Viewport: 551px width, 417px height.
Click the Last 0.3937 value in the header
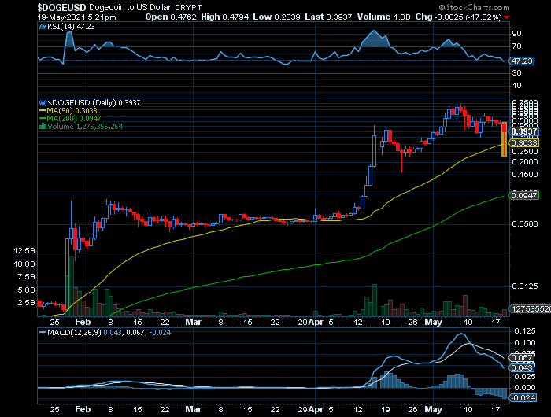[x=328, y=17]
